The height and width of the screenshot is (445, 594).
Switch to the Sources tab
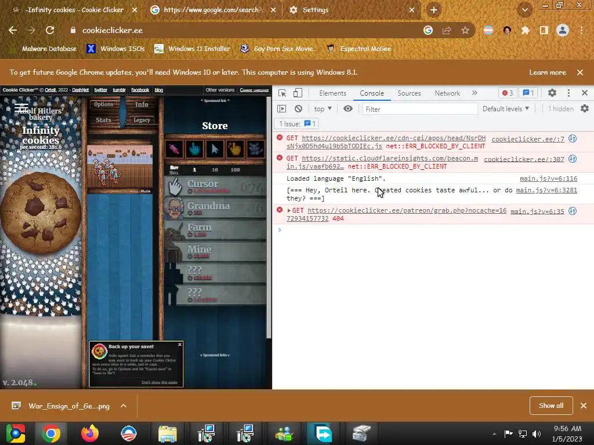(x=409, y=93)
